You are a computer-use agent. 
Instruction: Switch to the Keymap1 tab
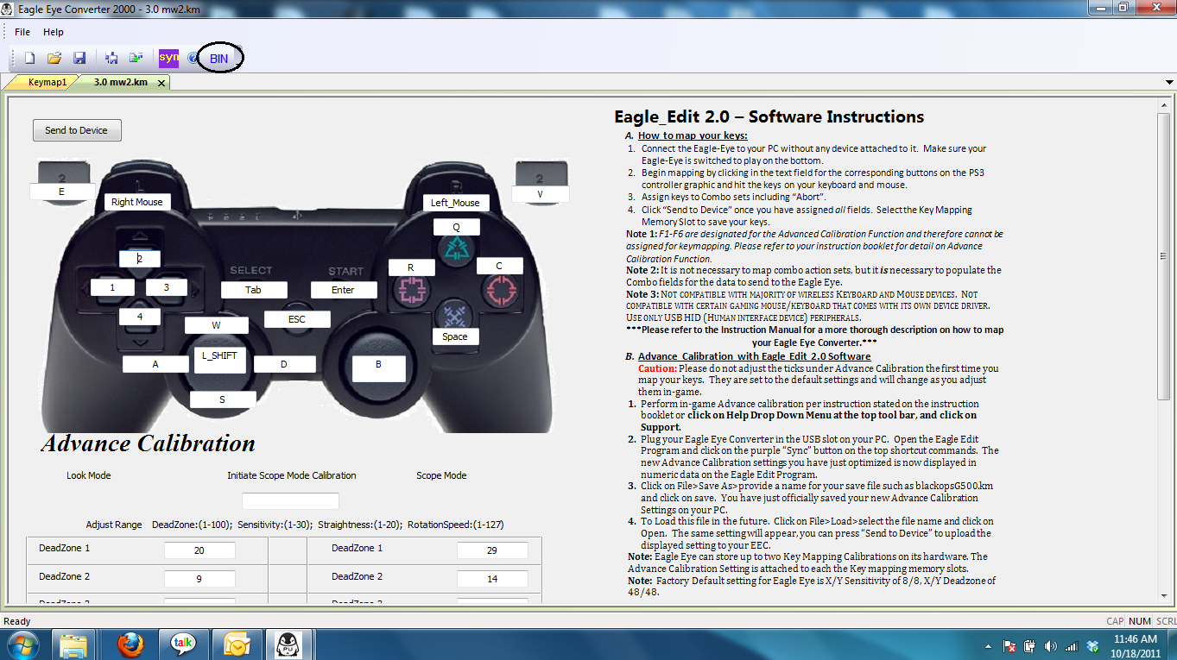(47, 83)
